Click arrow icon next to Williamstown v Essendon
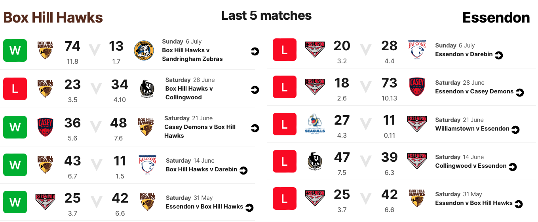The width and height of the screenshot is (538, 222). [515, 130]
